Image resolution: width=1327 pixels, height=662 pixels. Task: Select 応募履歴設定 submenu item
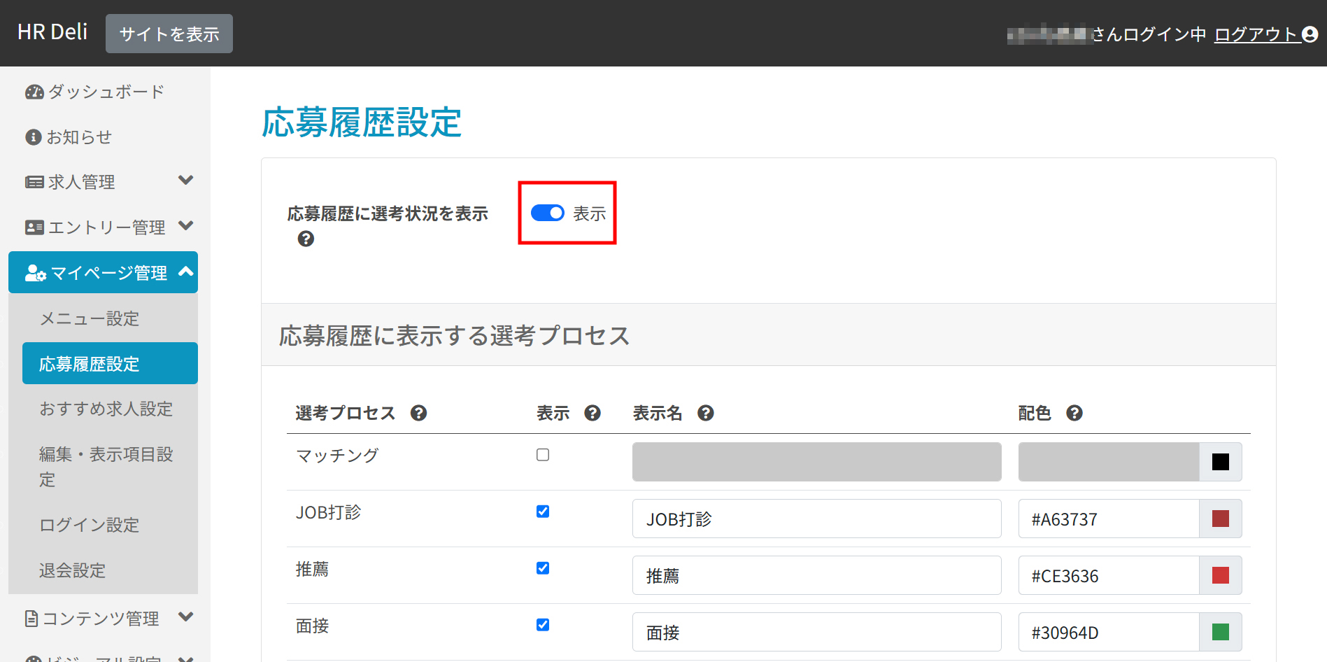tap(110, 363)
